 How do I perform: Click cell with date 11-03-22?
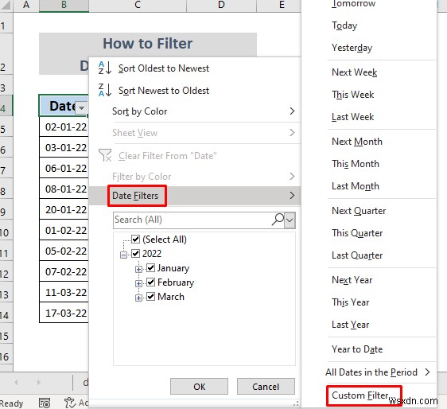(64, 292)
